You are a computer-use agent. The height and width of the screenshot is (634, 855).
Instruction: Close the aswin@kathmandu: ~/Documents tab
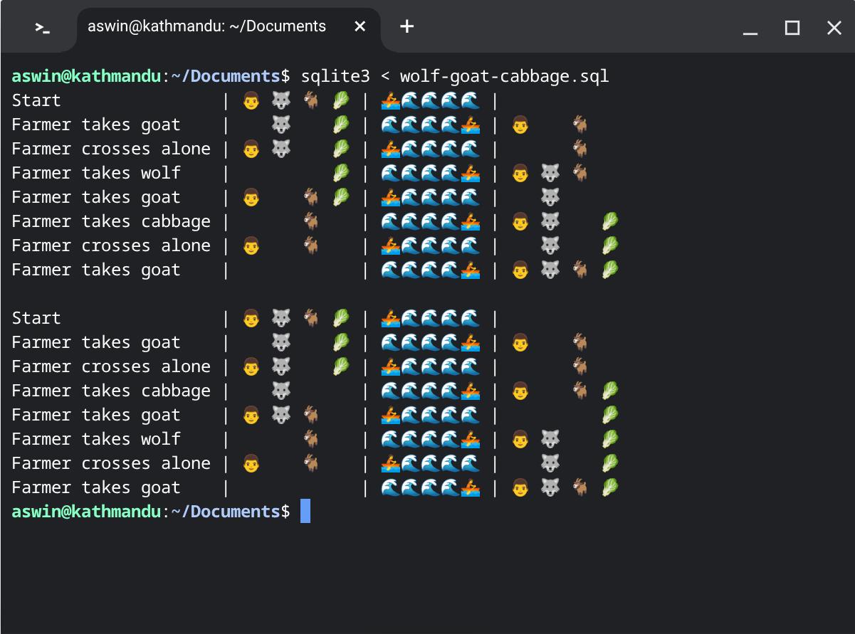pos(360,27)
